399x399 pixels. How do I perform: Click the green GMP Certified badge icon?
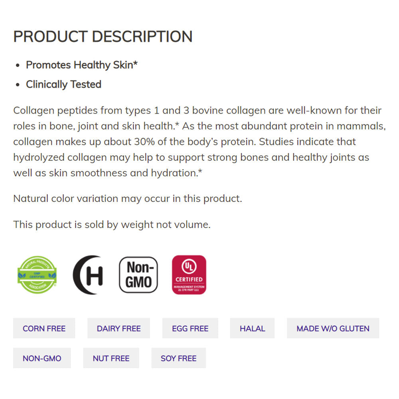tap(37, 275)
